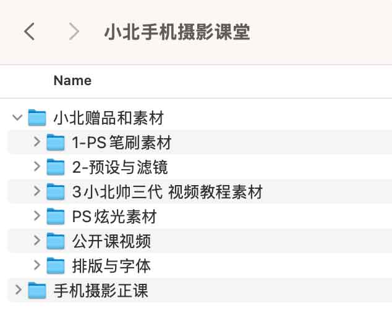Click the 手机摄影正课 folder icon
Image resolution: width=392 pixels, height=327 pixels.
(38, 290)
